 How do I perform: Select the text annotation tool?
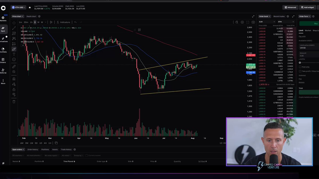[x=14, y=54]
